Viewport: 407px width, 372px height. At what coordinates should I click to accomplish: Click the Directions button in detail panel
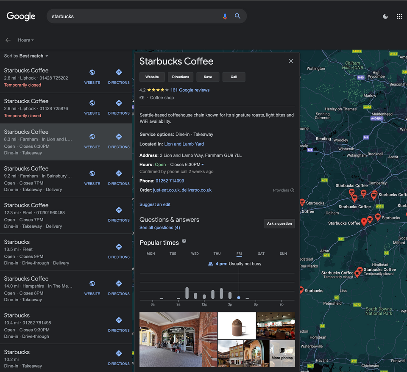click(181, 77)
